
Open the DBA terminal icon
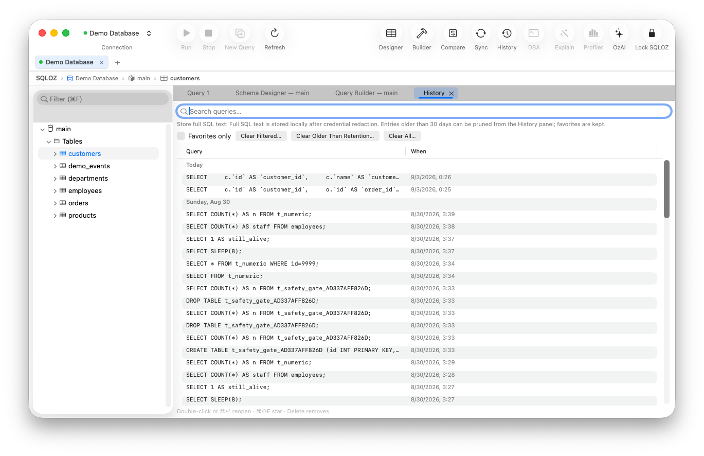point(534,33)
